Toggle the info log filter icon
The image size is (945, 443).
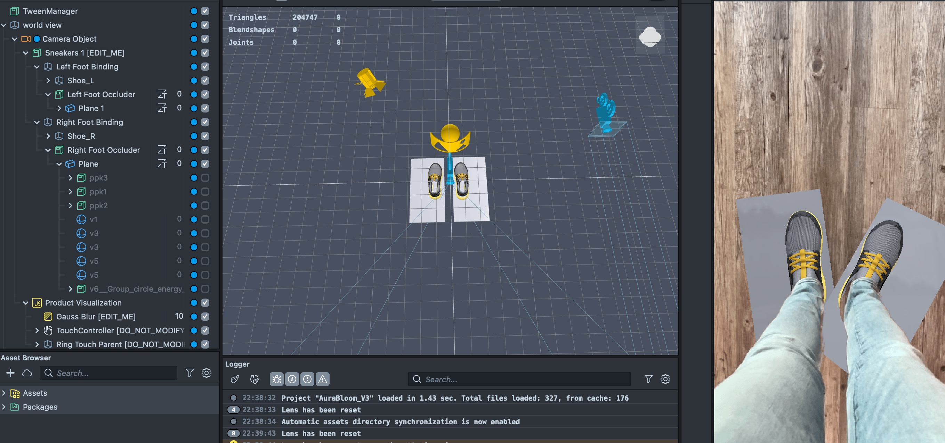[x=292, y=379]
